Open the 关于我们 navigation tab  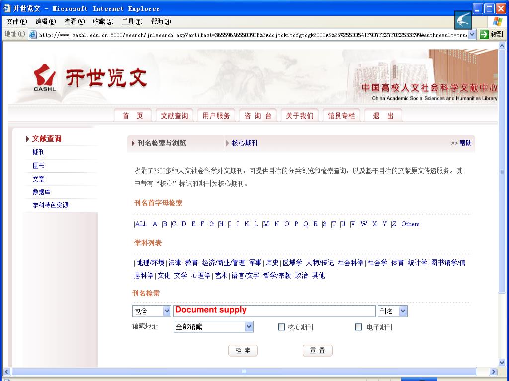(x=300, y=116)
